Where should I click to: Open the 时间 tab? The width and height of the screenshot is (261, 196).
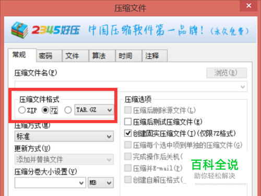[128, 56]
